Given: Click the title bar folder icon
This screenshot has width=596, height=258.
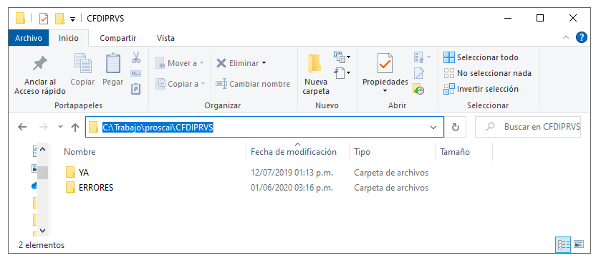Looking at the screenshot, I should coord(21,18).
